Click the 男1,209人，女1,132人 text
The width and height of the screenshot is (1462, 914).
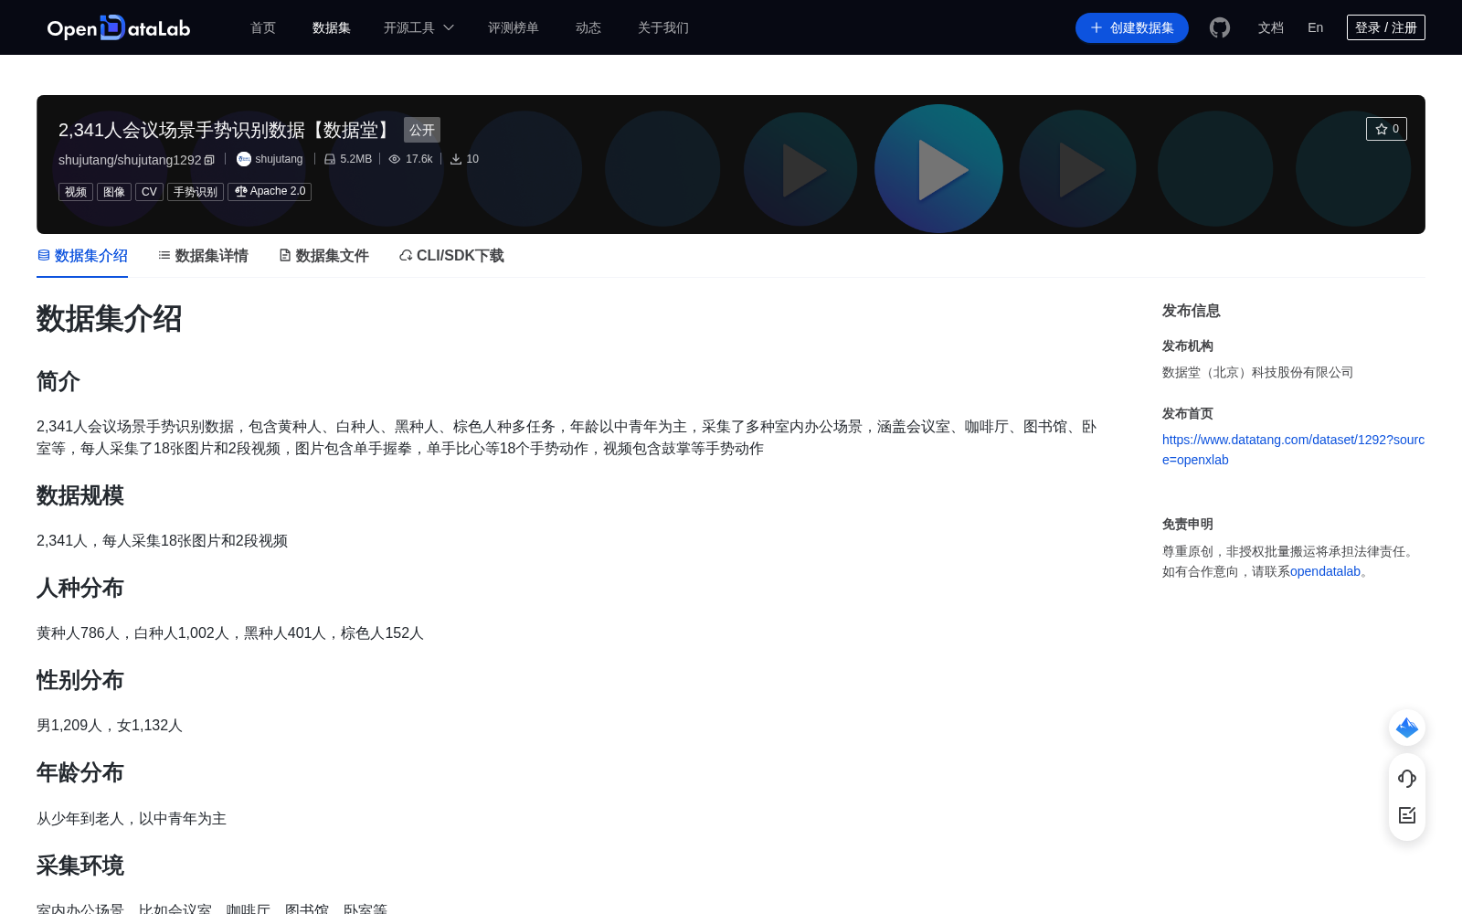pyautogui.click(x=110, y=726)
